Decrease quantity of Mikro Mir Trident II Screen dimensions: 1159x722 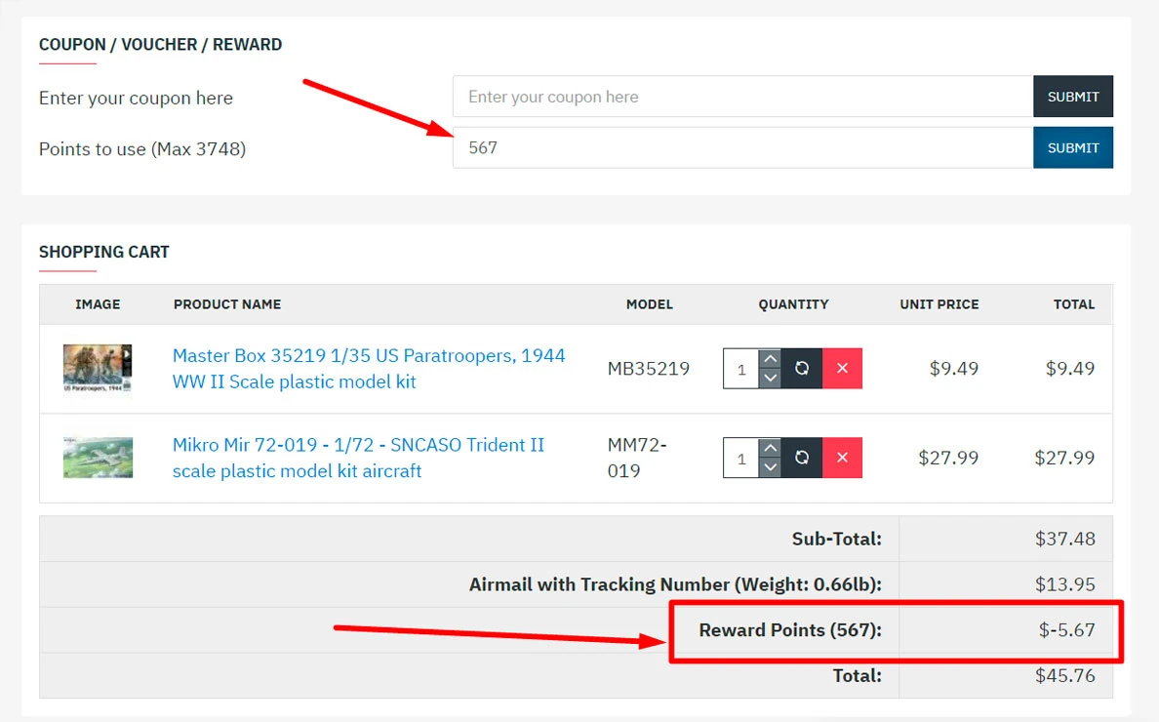point(770,467)
